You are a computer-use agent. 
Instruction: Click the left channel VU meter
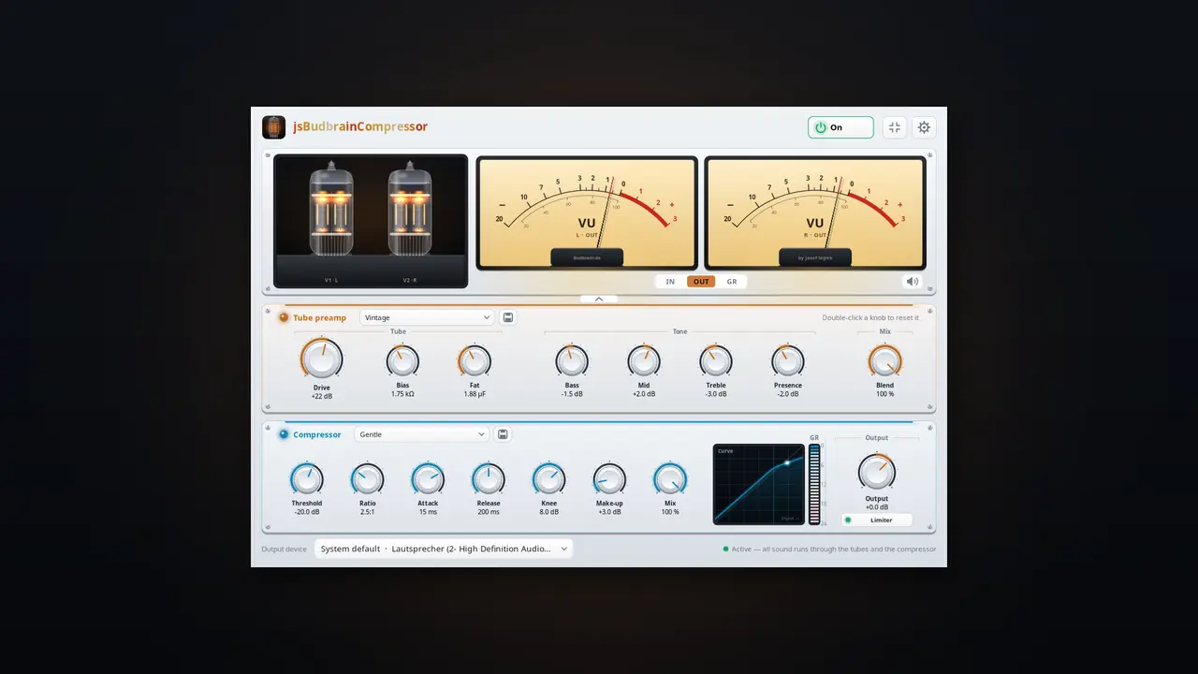[x=587, y=213]
